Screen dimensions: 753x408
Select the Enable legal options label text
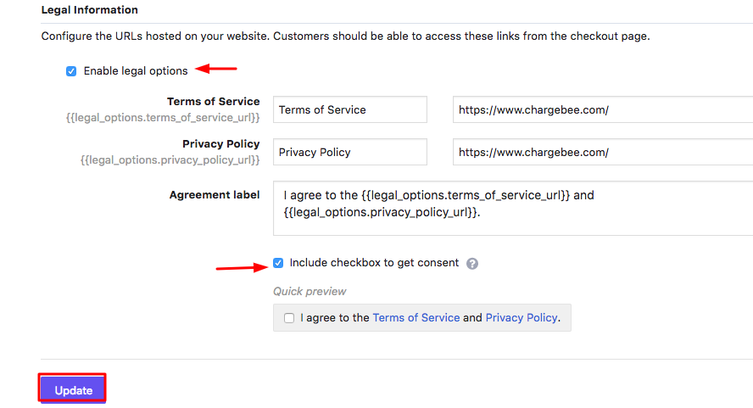[x=136, y=71]
